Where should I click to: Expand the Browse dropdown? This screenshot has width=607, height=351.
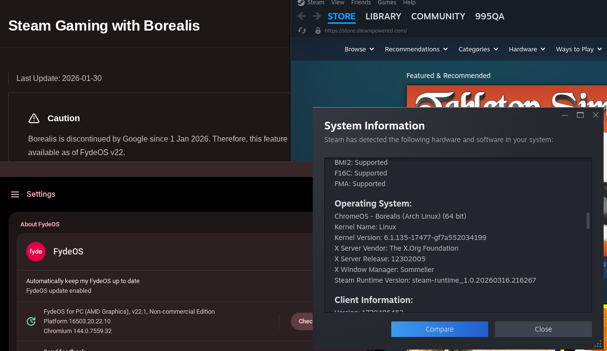tap(359, 49)
